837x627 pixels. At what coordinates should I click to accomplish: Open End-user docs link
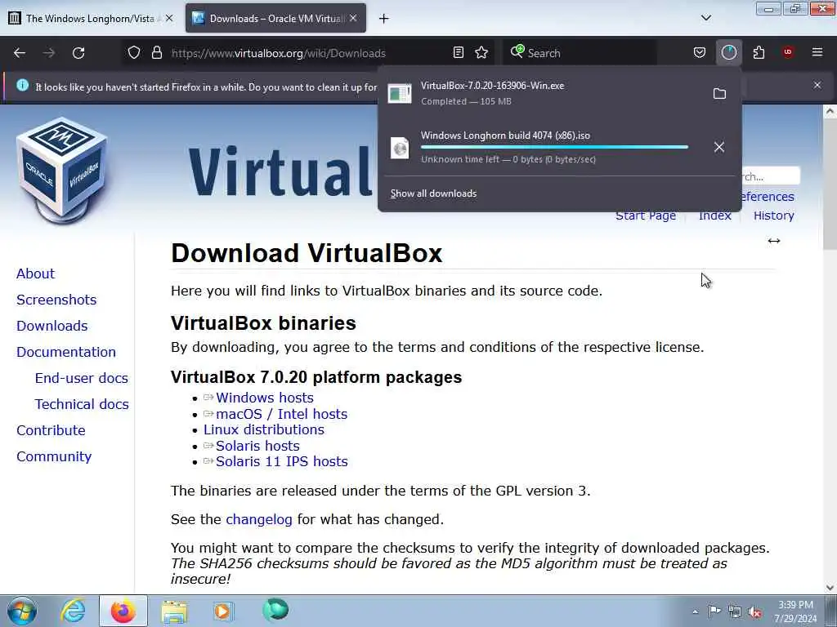(x=82, y=378)
